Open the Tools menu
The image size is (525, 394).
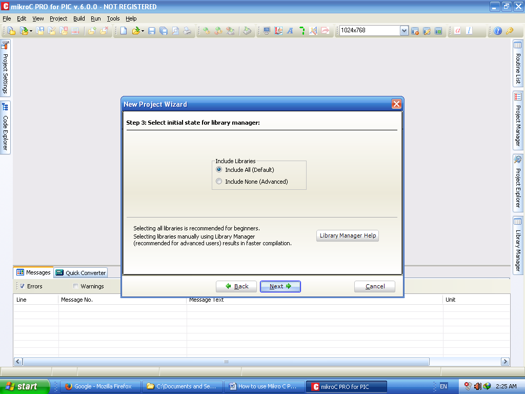click(113, 18)
